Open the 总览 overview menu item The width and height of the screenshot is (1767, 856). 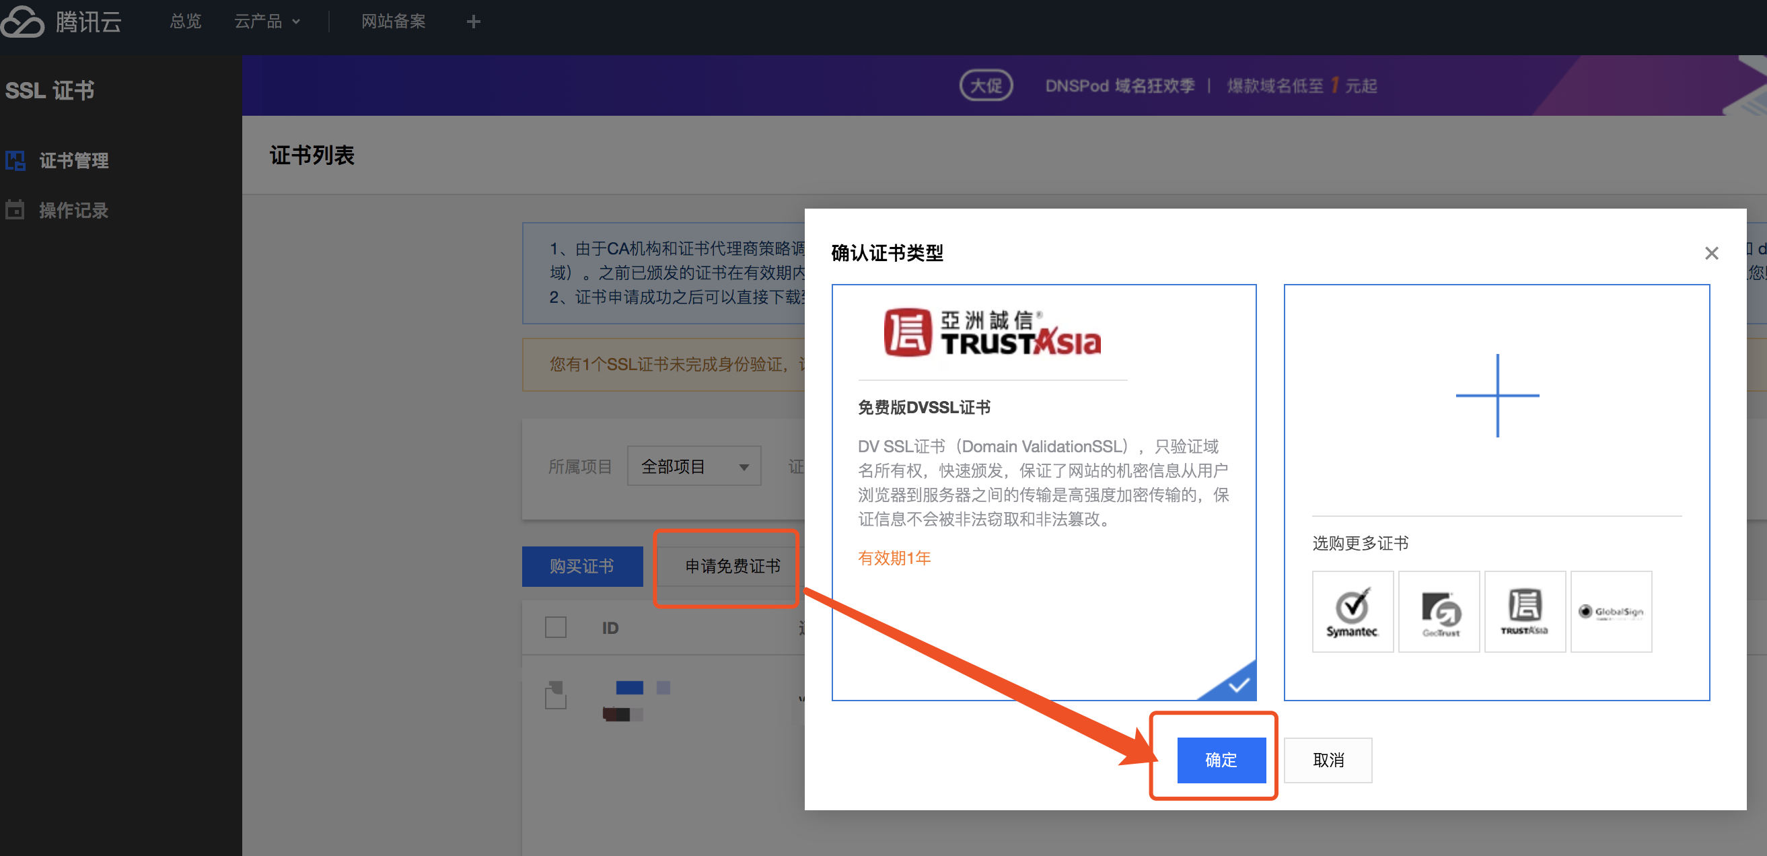pyautogui.click(x=185, y=22)
